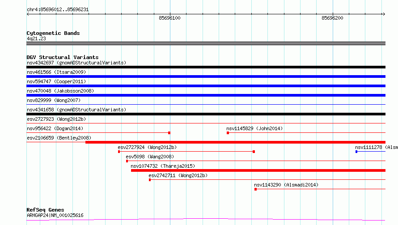Select variant label esv2106659 (Bentley2008)
Screen dimensions: 398x225
(x=59, y=138)
